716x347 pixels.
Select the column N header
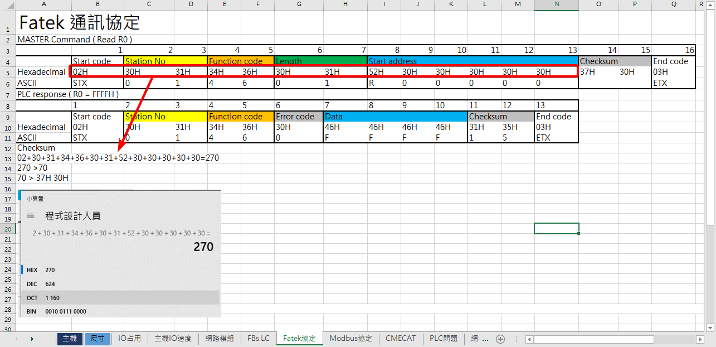pyautogui.click(x=556, y=5)
